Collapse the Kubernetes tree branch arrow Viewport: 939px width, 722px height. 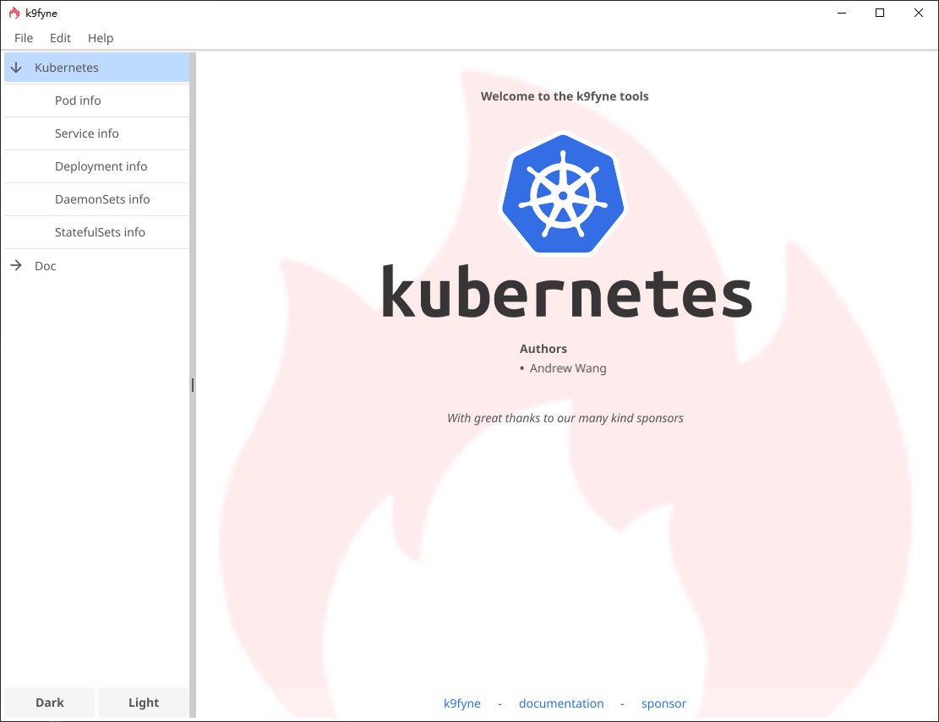(x=16, y=68)
